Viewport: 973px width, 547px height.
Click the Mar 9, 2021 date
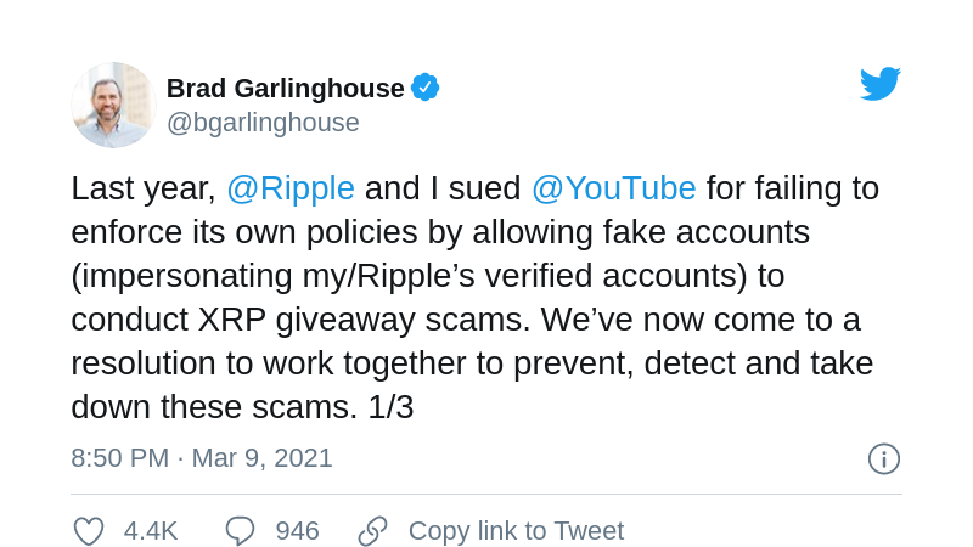(262, 458)
